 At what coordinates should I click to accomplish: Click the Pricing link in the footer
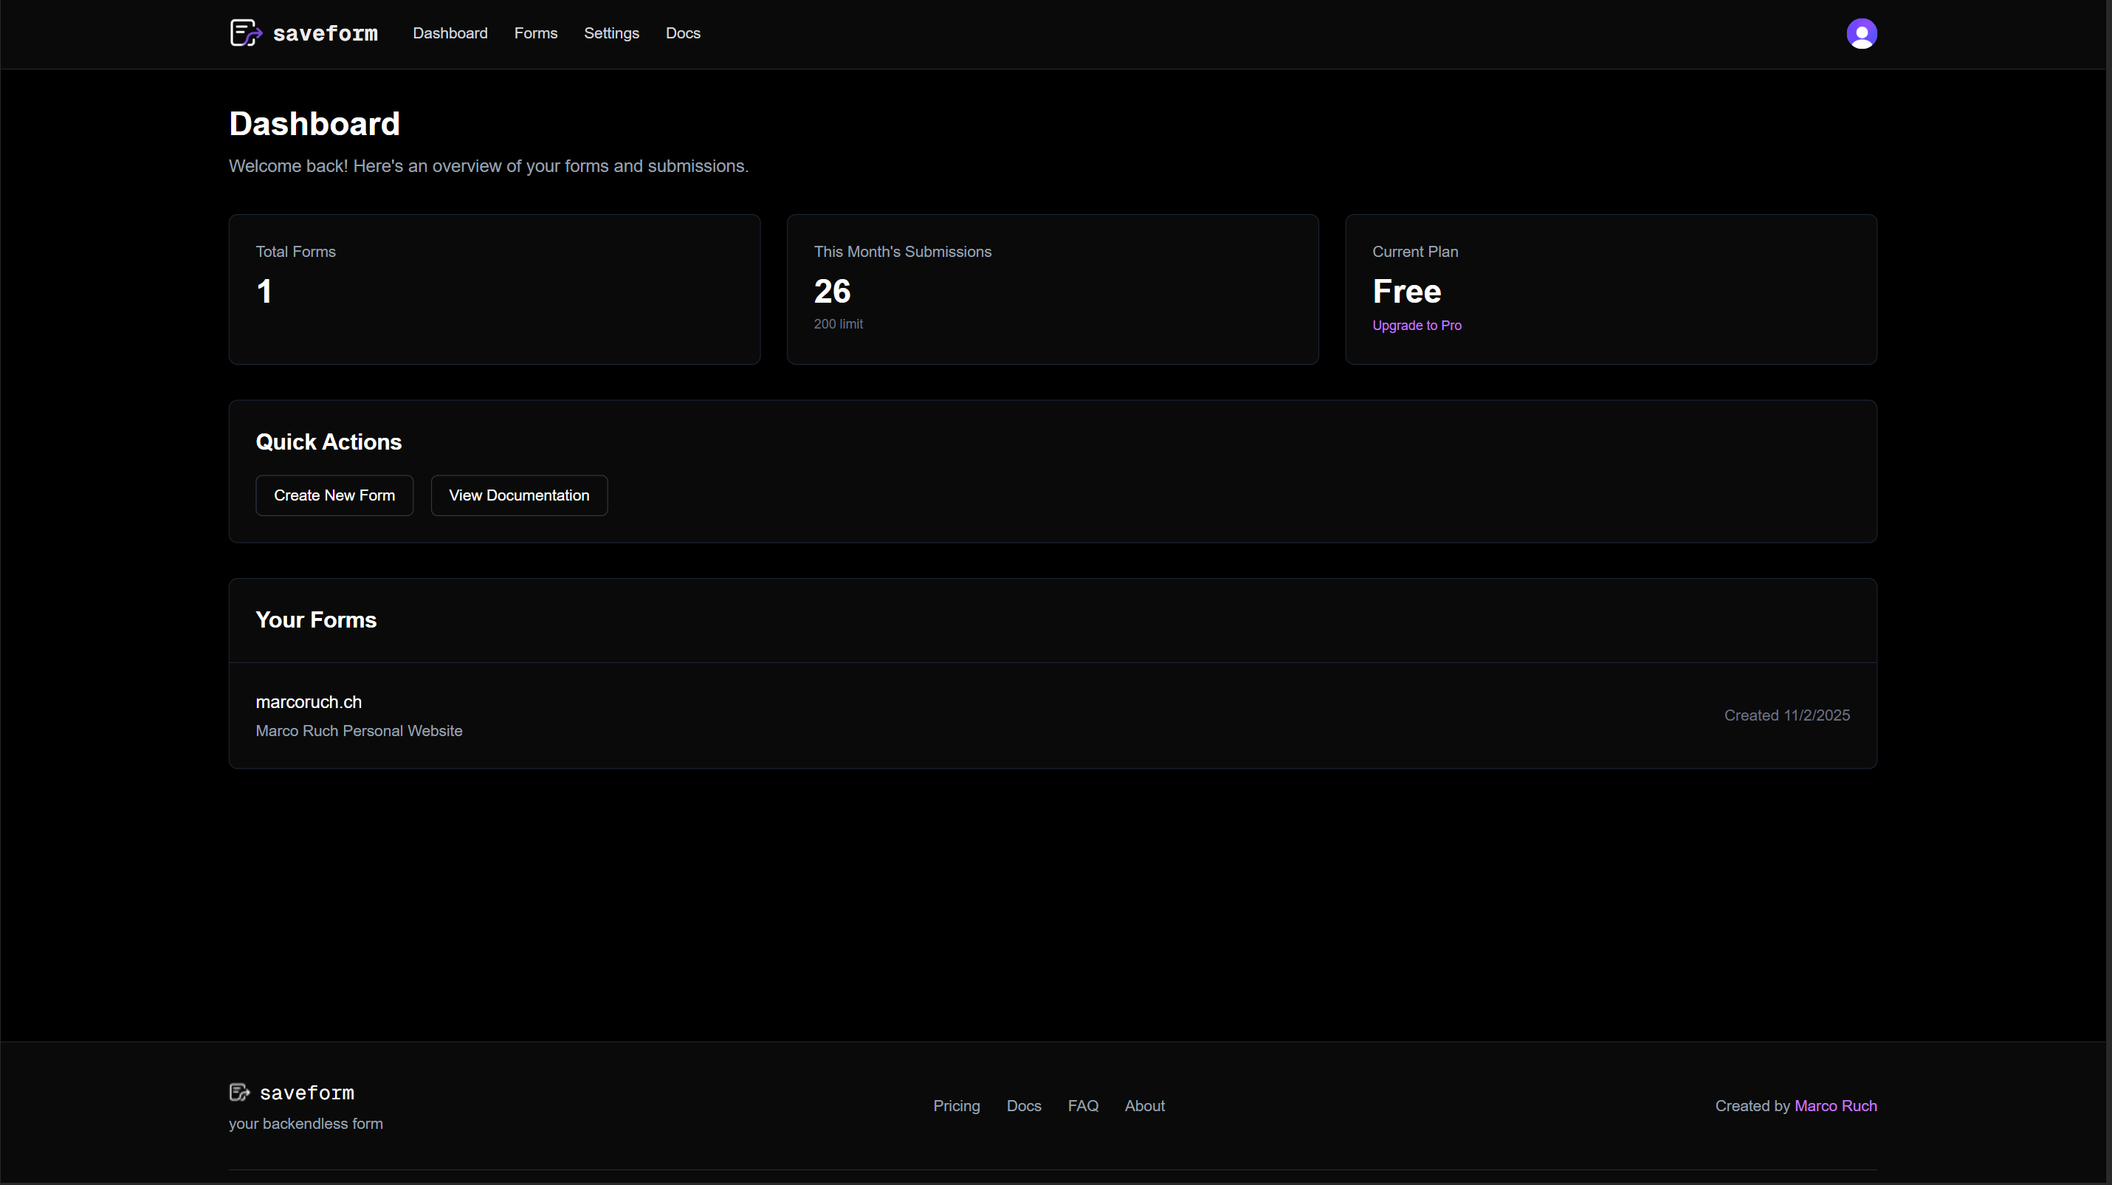[x=956, y=1105]
